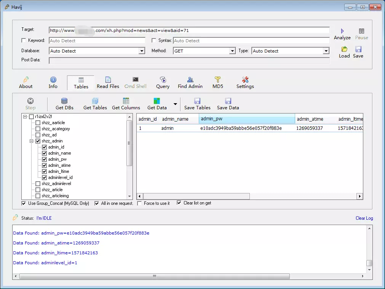Open the MD5 section
The image size is (385, 289).
pyautogui.click(x=218, y=83)
